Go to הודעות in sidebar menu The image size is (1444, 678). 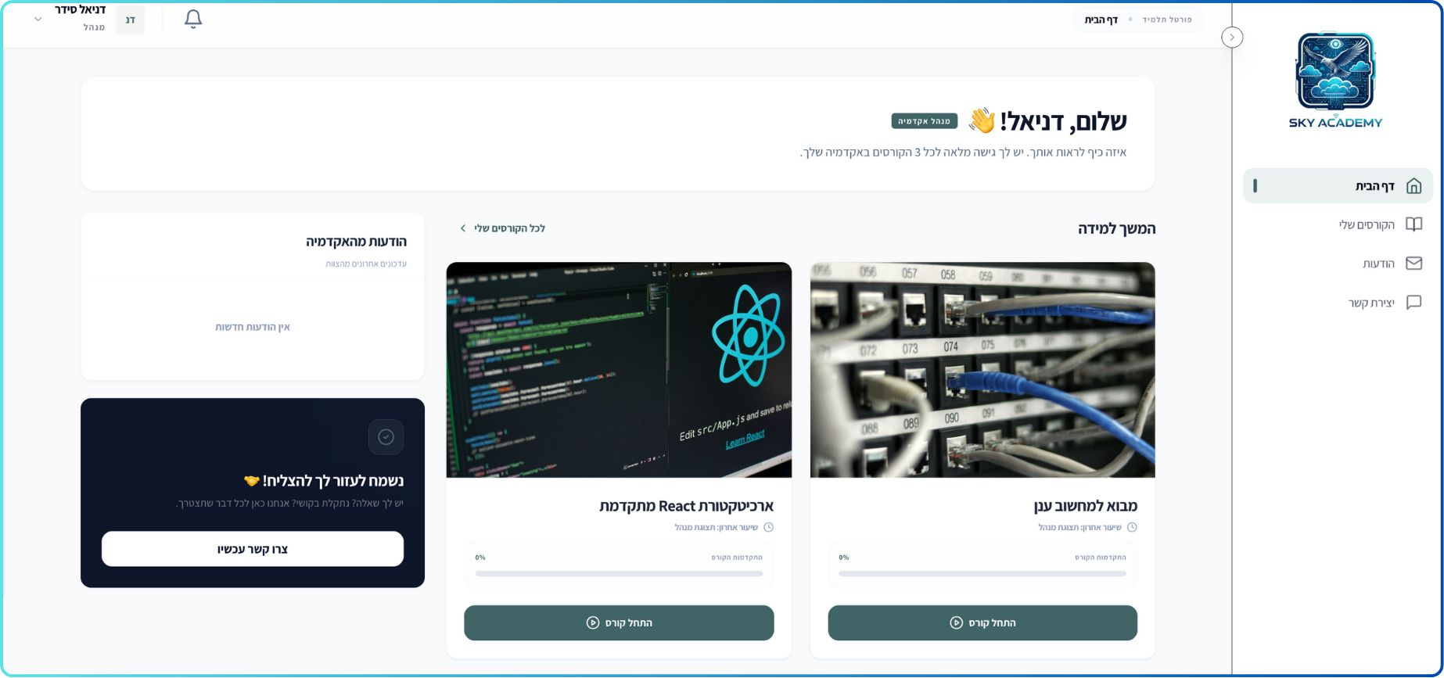1378,264
